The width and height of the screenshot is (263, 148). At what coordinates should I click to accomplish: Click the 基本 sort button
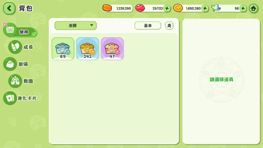[x=148, y=25]
